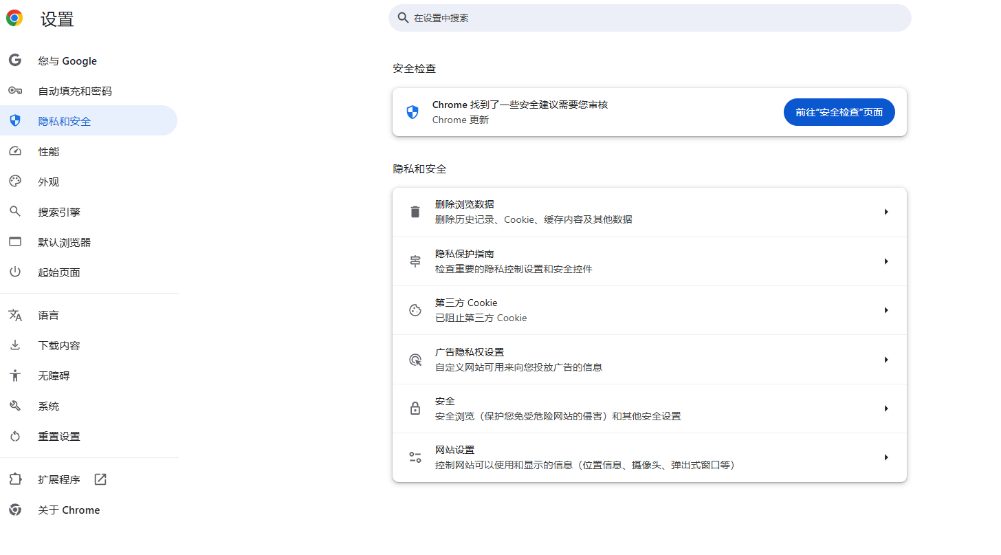Open 自动填充和密码 settings section
1001x555 pixels.
pyautogui.click(x=89, y=91)
